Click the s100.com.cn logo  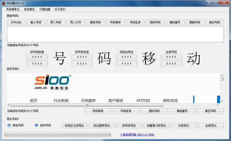click(x=52, y=82)
